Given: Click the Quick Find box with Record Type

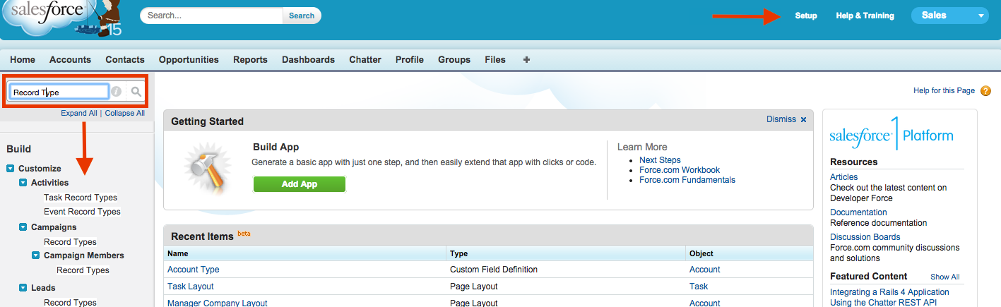Looking at the screenshot, I should [59, 92].
